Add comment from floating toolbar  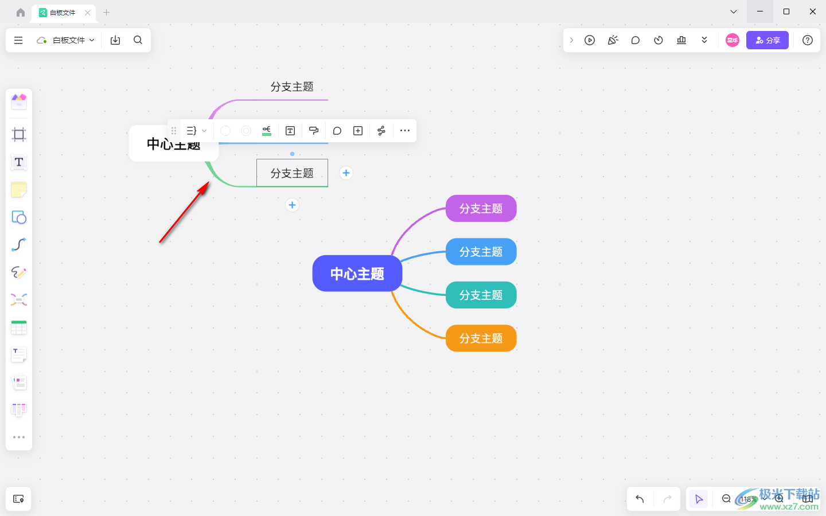337,131
